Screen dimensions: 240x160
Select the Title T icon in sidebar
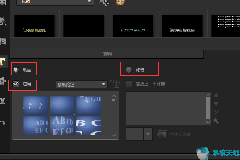[2, 62]
